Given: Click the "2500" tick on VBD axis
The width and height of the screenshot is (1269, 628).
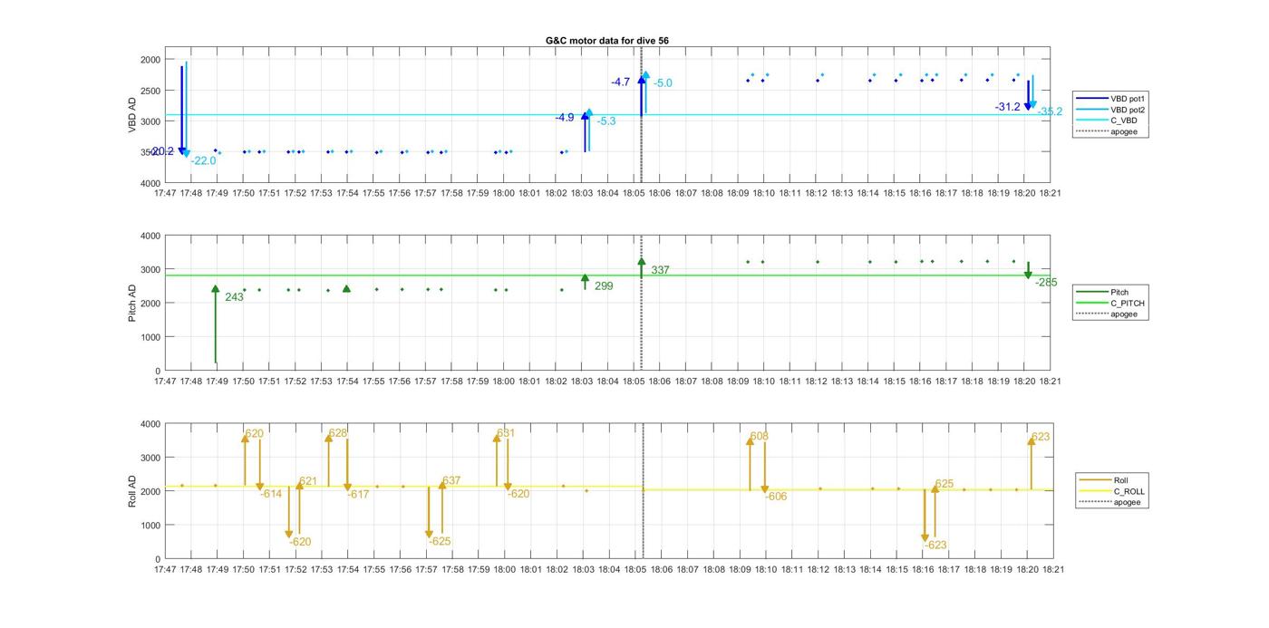Looking at the screenshot, I should click(x=149, y=91).
